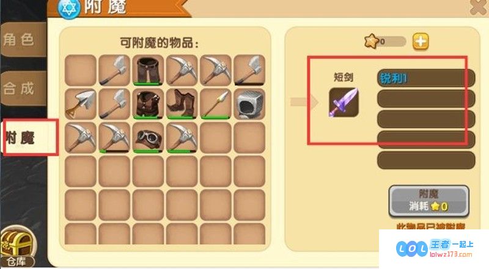This screenshot has width=489, height=269.
Task: Select the chainmail helmet item
Action: click(249, 104)
